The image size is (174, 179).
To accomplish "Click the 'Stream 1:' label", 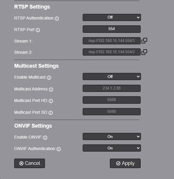I will point(23,41).
